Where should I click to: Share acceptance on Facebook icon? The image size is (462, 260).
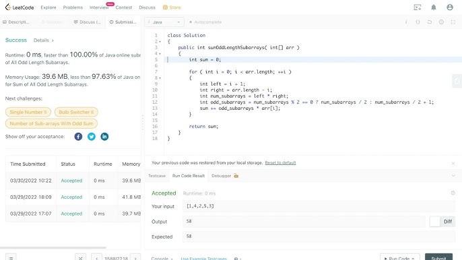[x=78, y=137]
